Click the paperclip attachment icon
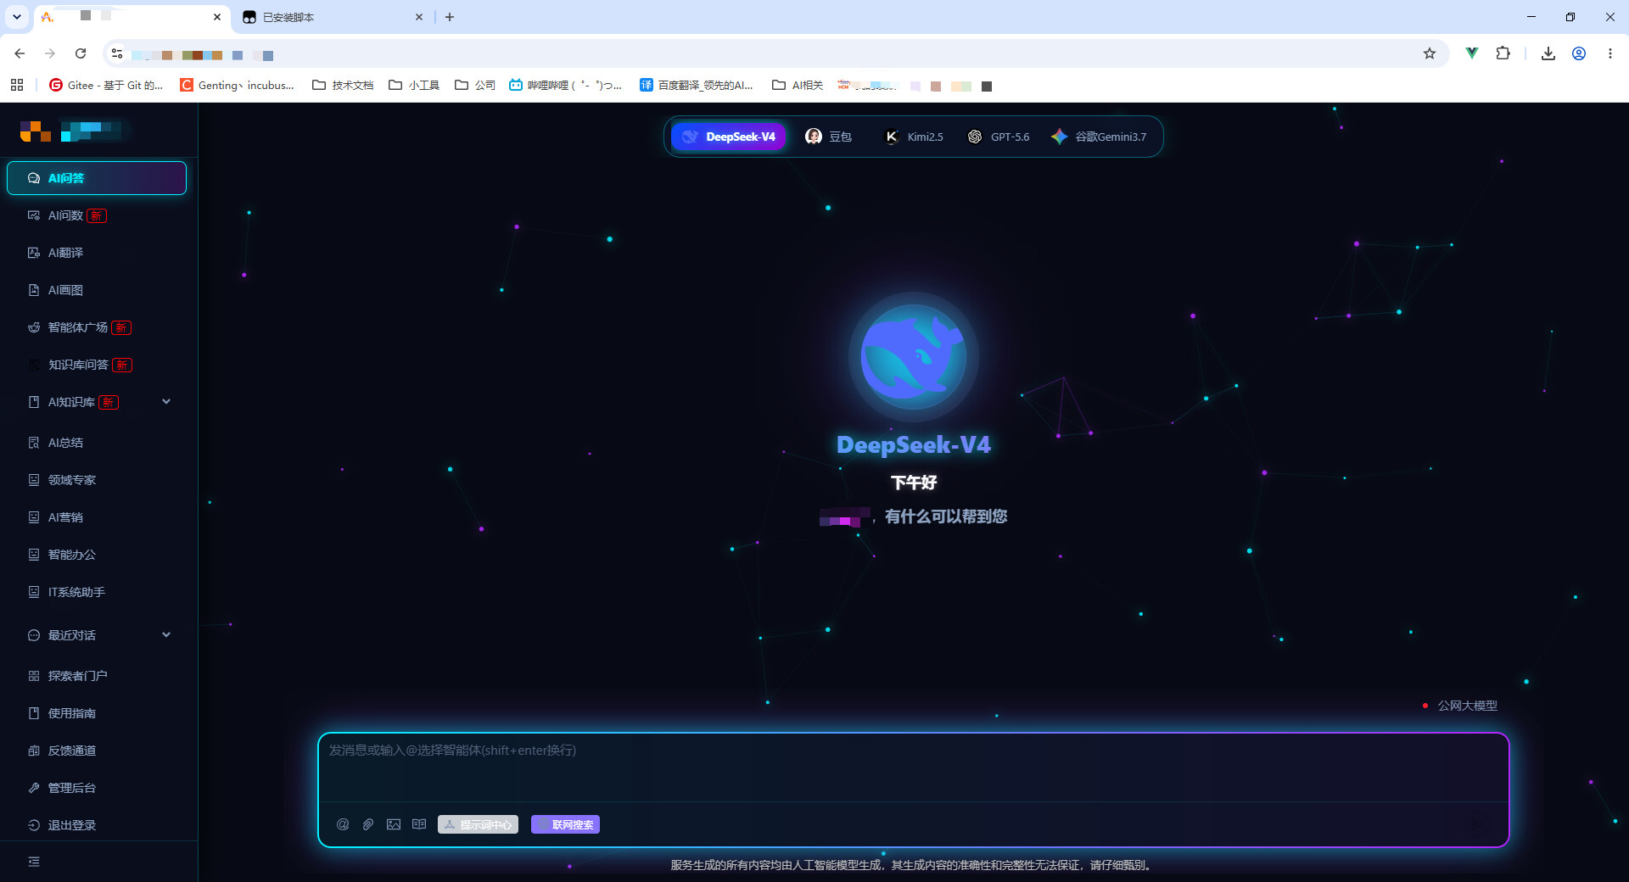1629x882 pixels. coord(368,824)
